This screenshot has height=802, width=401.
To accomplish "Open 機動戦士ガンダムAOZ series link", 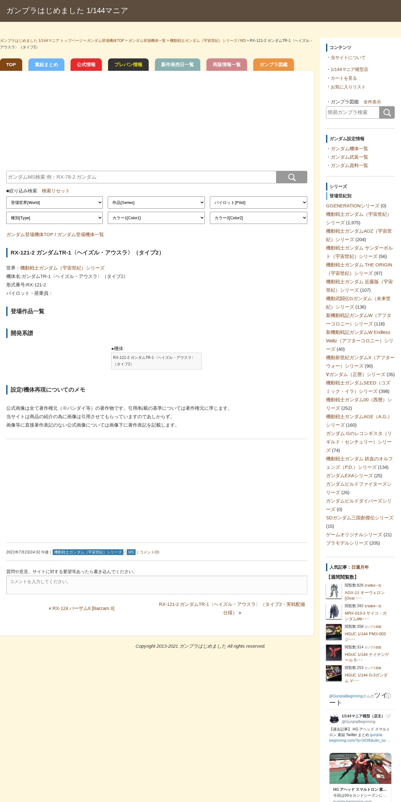I will coord(359,235).
